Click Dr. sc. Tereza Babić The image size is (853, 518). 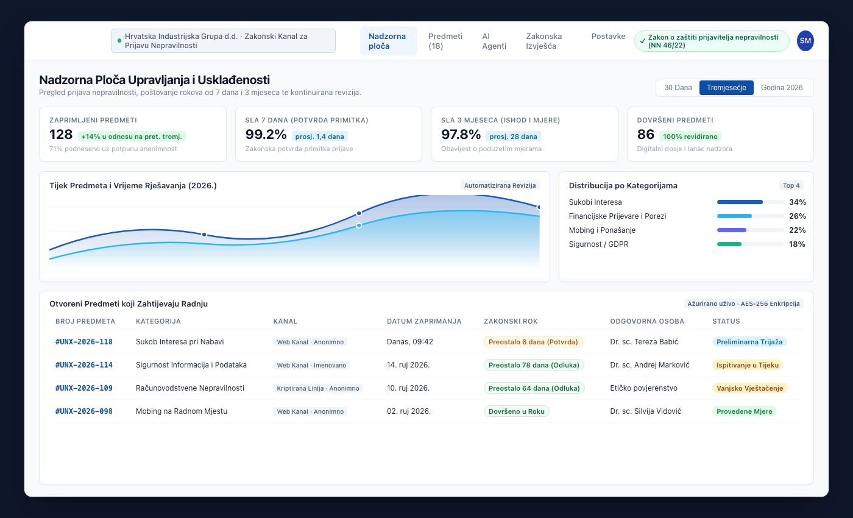(x=644, y=342)
